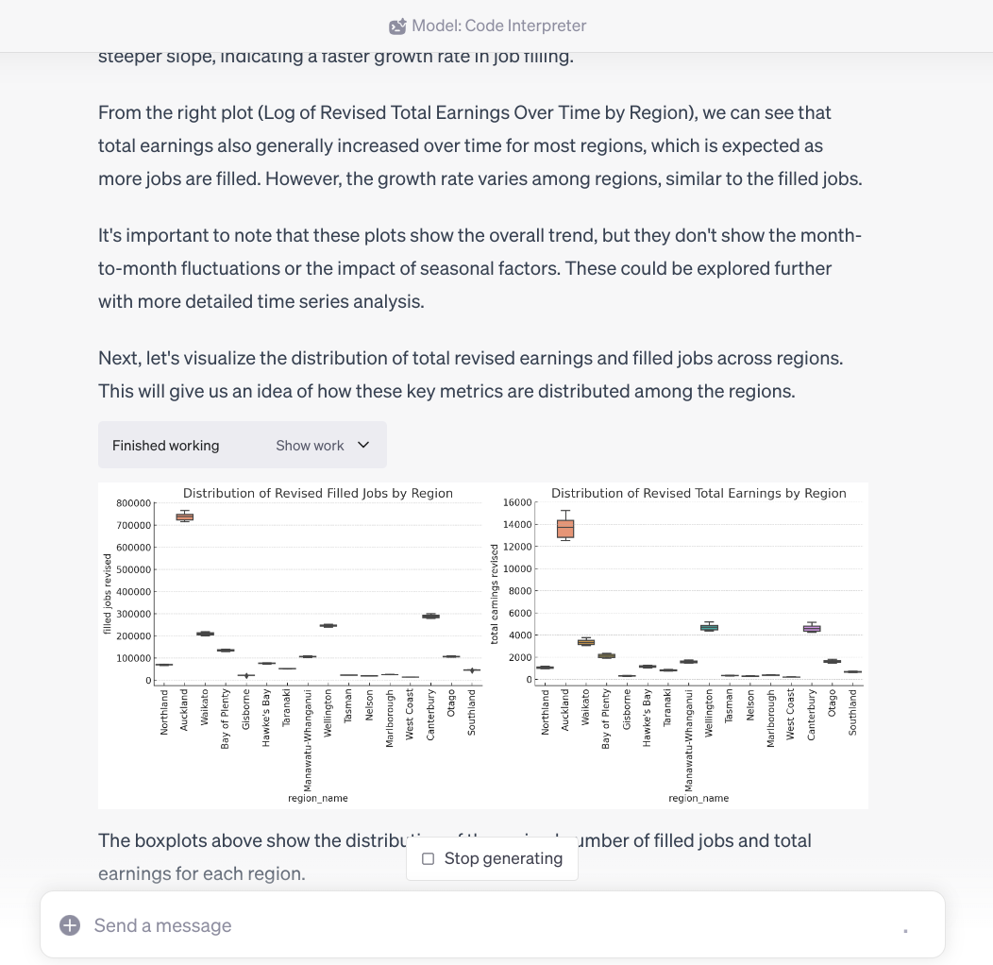Click the Model: Code Interpreter header label

point(498,26)
